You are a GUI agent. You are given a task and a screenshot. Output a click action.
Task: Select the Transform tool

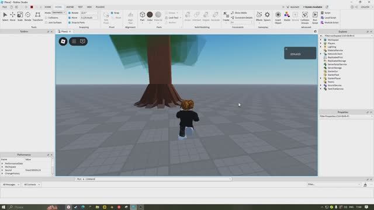click(x=37, y=16)
